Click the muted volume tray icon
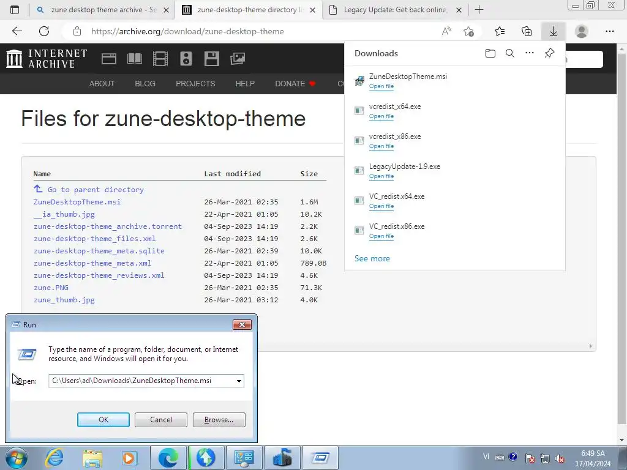 (560, 458)
